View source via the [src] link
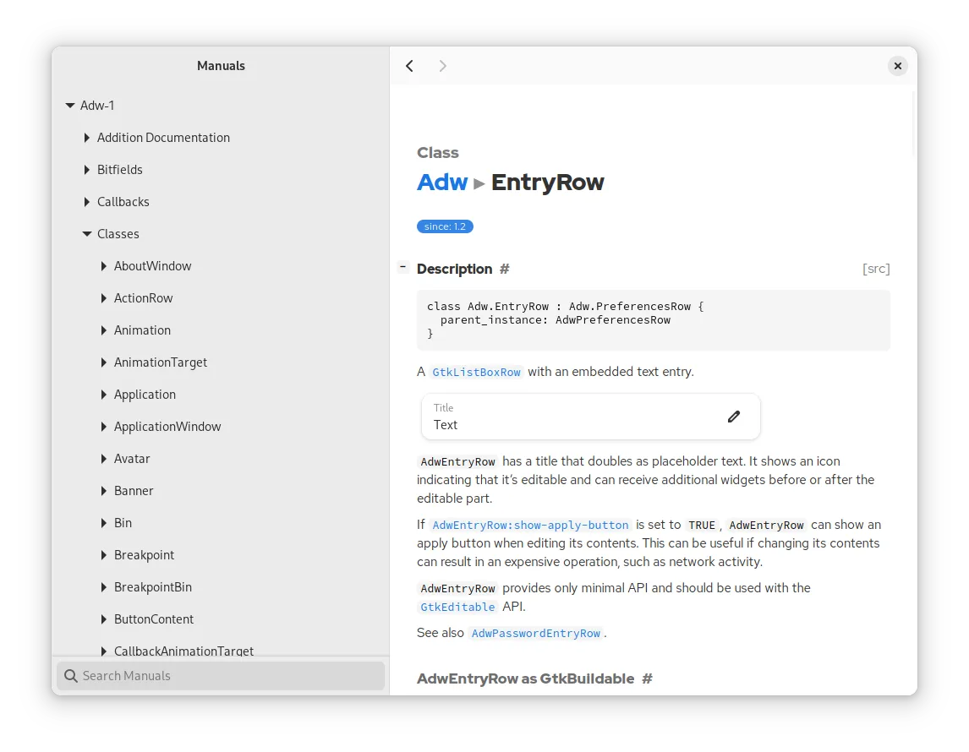969x752 pixels. (x=876, y=269)
